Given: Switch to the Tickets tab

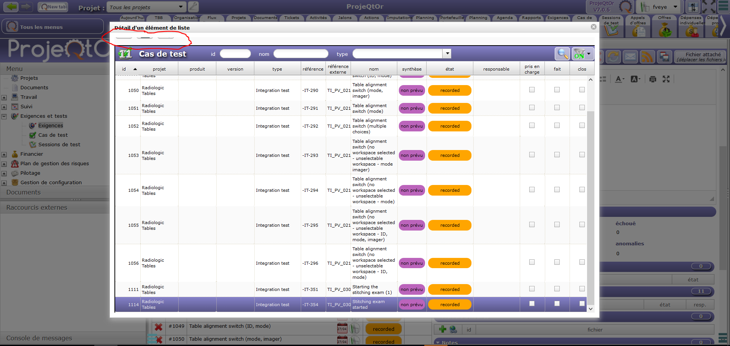Looking at the screenshot, I should 292,18.
